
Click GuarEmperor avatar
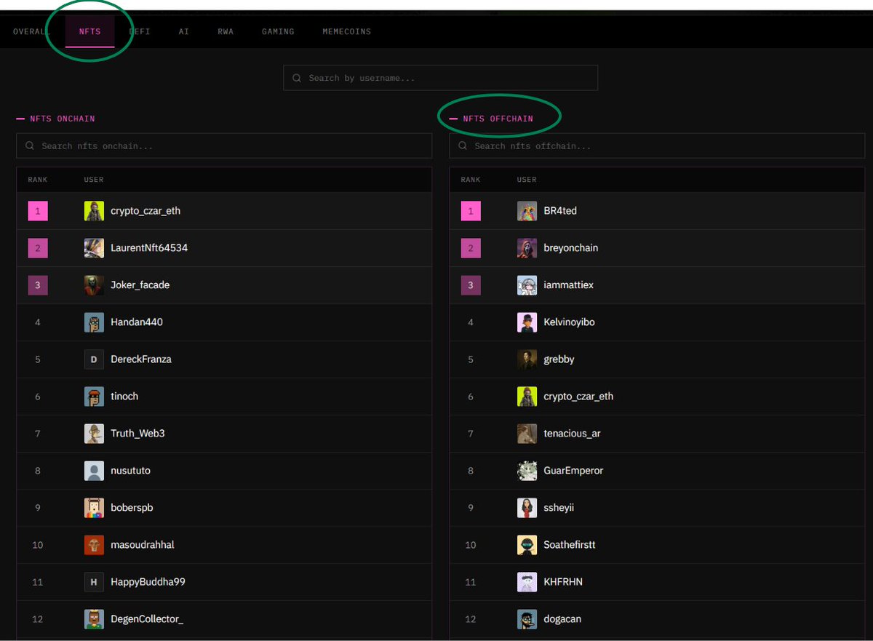click(527, 471)
